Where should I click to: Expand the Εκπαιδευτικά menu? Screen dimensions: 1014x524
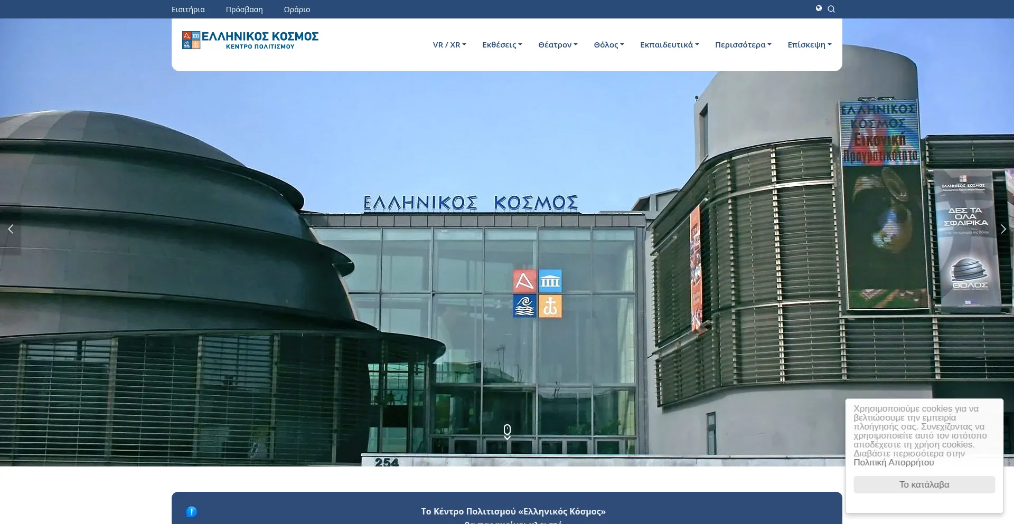tap(669, 45)
